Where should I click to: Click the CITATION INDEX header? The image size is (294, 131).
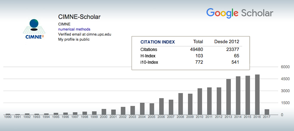(x=157, y=42)
